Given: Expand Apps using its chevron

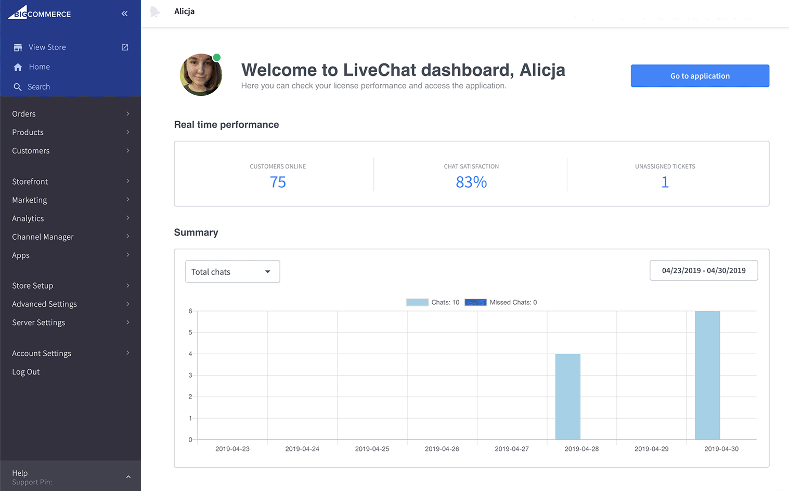Looking at the screenshot, I should (128, 254).
